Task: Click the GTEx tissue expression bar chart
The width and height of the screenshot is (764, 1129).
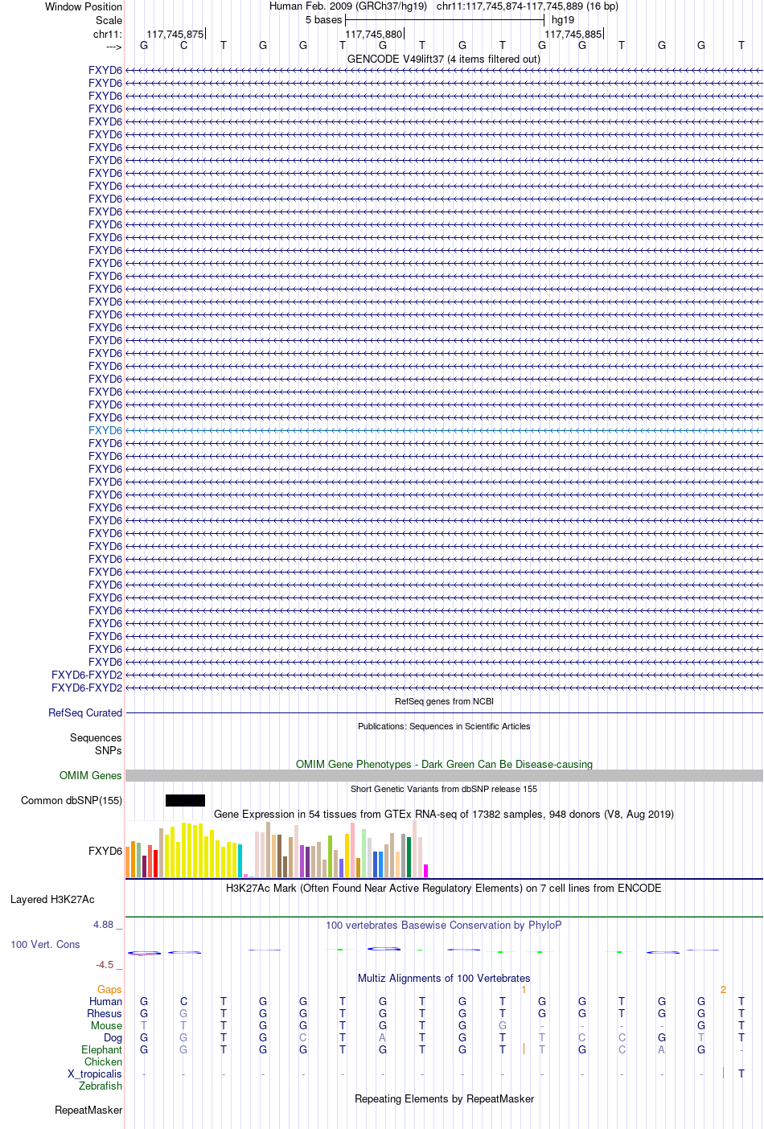Action: tap(277, 849)
